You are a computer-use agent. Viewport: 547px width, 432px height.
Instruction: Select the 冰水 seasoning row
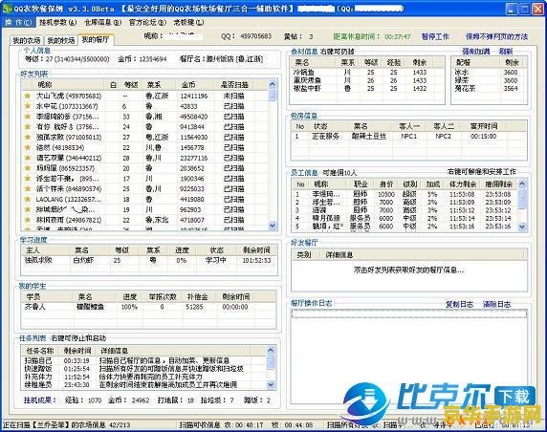[489, 73]
